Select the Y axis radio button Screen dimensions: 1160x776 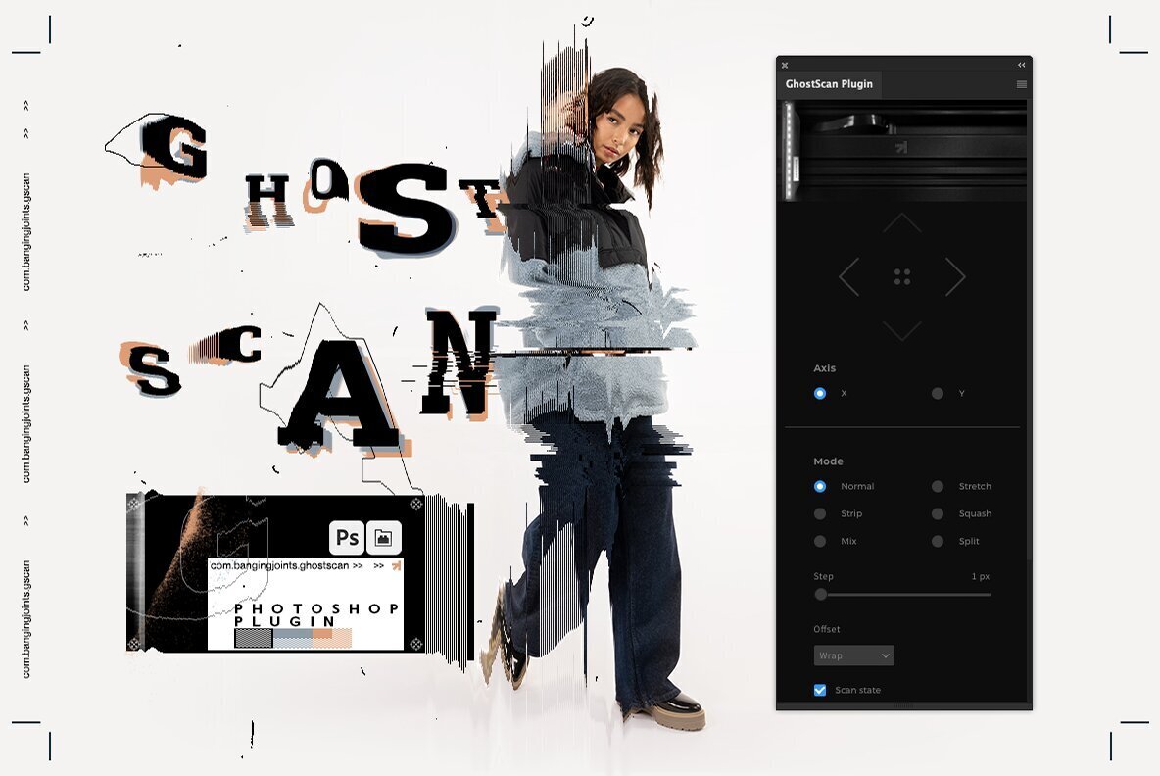click(x=940, y=393)
